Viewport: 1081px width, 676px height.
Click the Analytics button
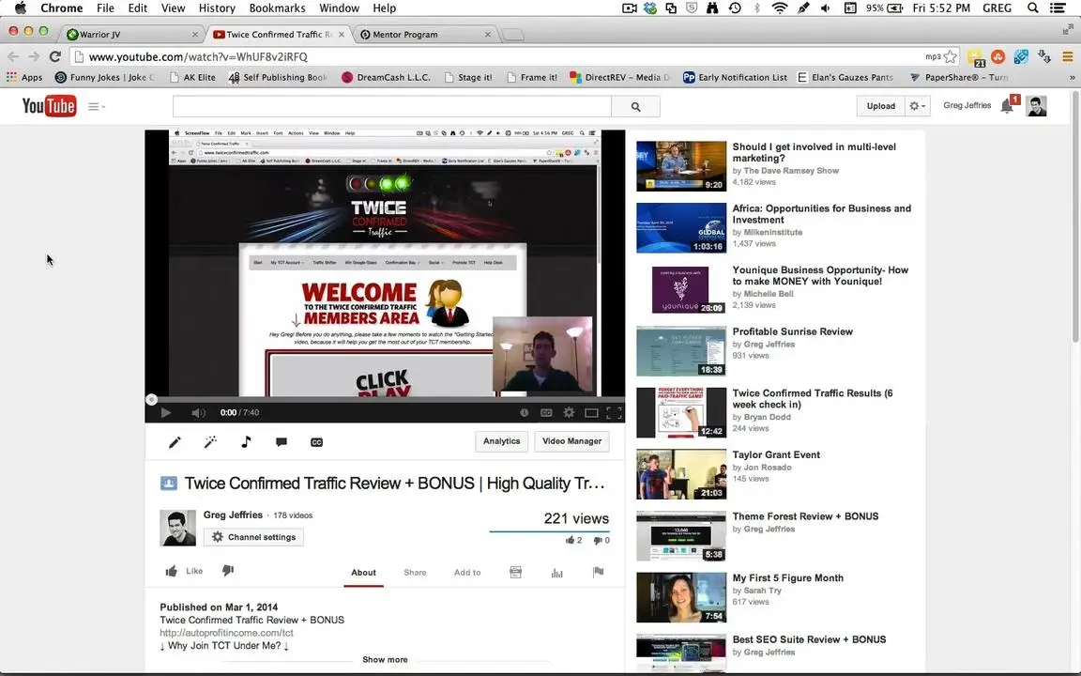pos(501,441)
